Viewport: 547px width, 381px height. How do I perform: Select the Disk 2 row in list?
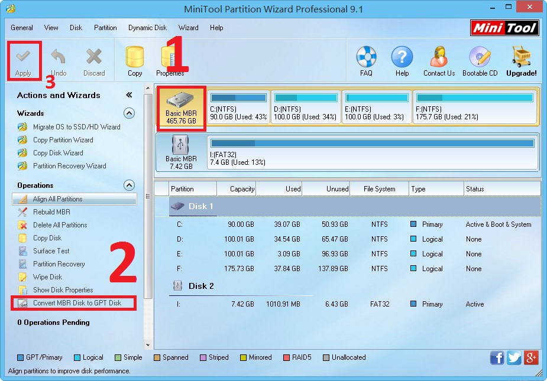[x=348, y=286]
